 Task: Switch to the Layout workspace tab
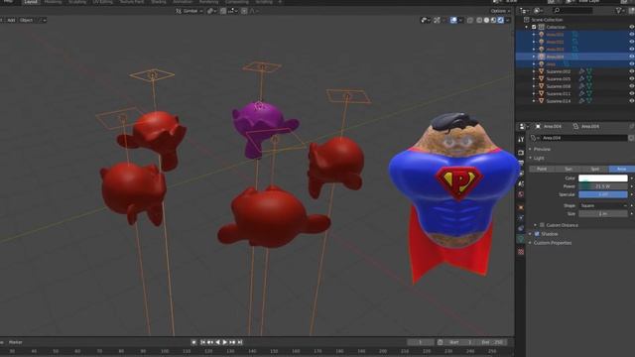pos(31,2)
